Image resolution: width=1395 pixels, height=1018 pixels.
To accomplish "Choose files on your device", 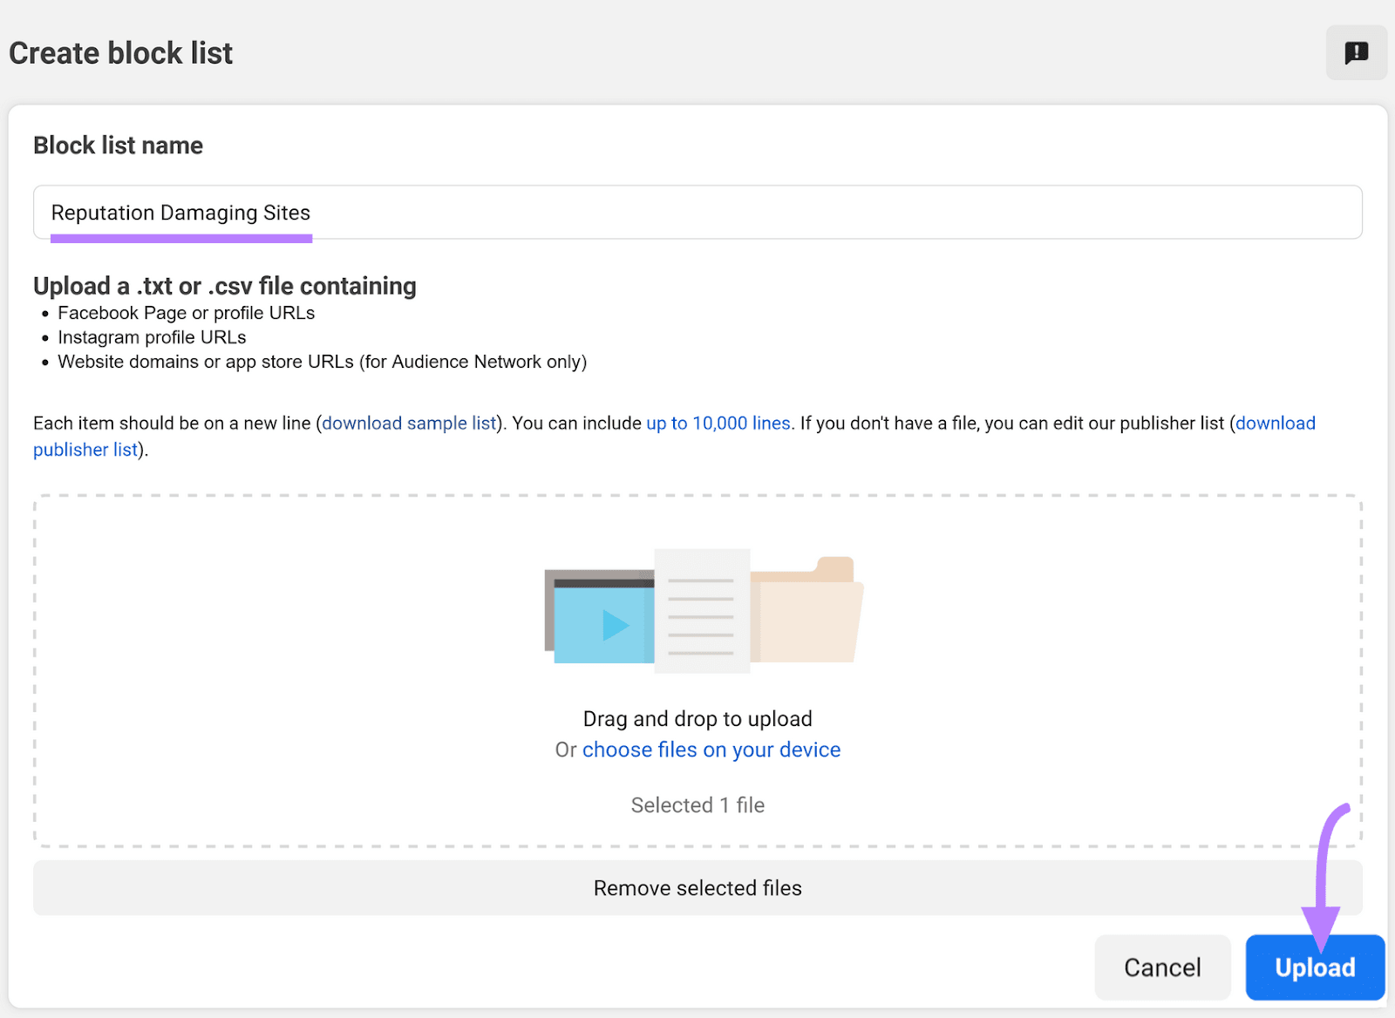I will (711, 750).
